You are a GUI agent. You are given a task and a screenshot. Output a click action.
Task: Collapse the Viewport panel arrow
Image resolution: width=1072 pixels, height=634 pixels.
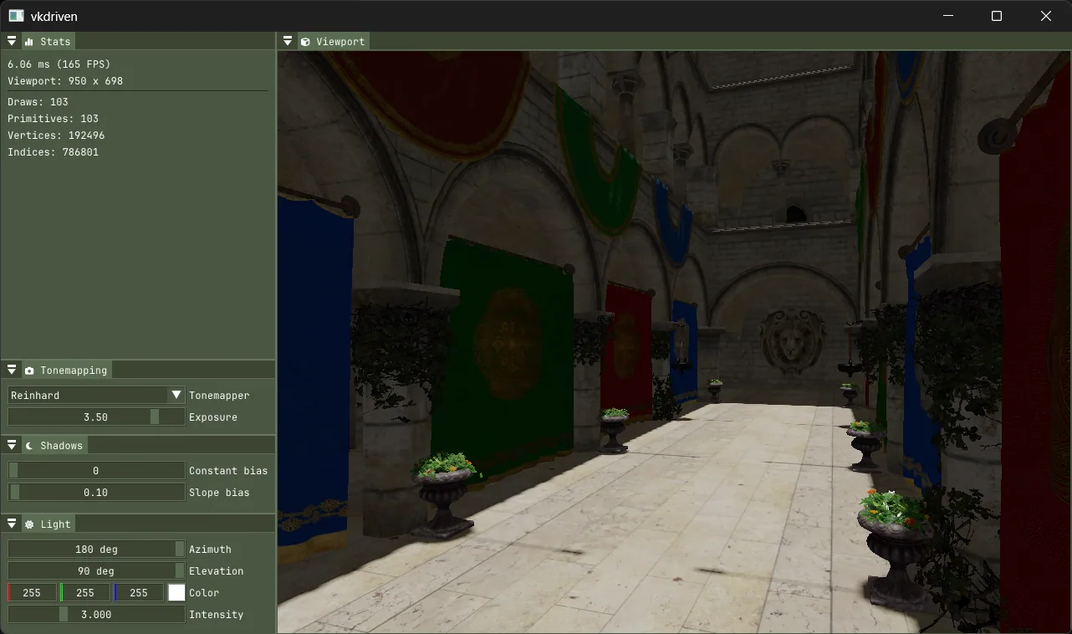[288, 41]
